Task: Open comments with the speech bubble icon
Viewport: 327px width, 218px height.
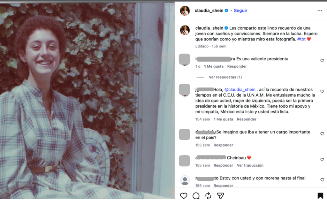Action: [x=196, y=196]
